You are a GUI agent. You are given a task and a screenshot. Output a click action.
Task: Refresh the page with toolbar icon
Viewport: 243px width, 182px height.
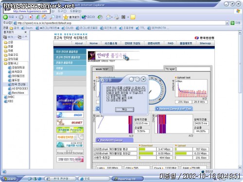point(37,17)
